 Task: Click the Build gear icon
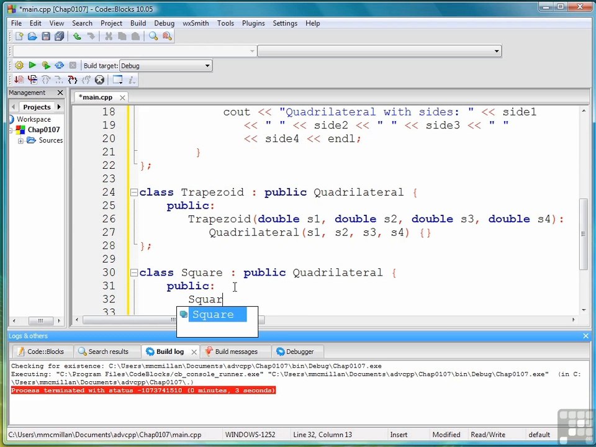19,65
